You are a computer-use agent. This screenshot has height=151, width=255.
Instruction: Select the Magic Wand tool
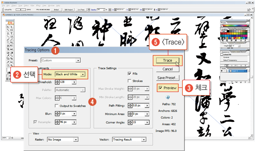(8, 30)
